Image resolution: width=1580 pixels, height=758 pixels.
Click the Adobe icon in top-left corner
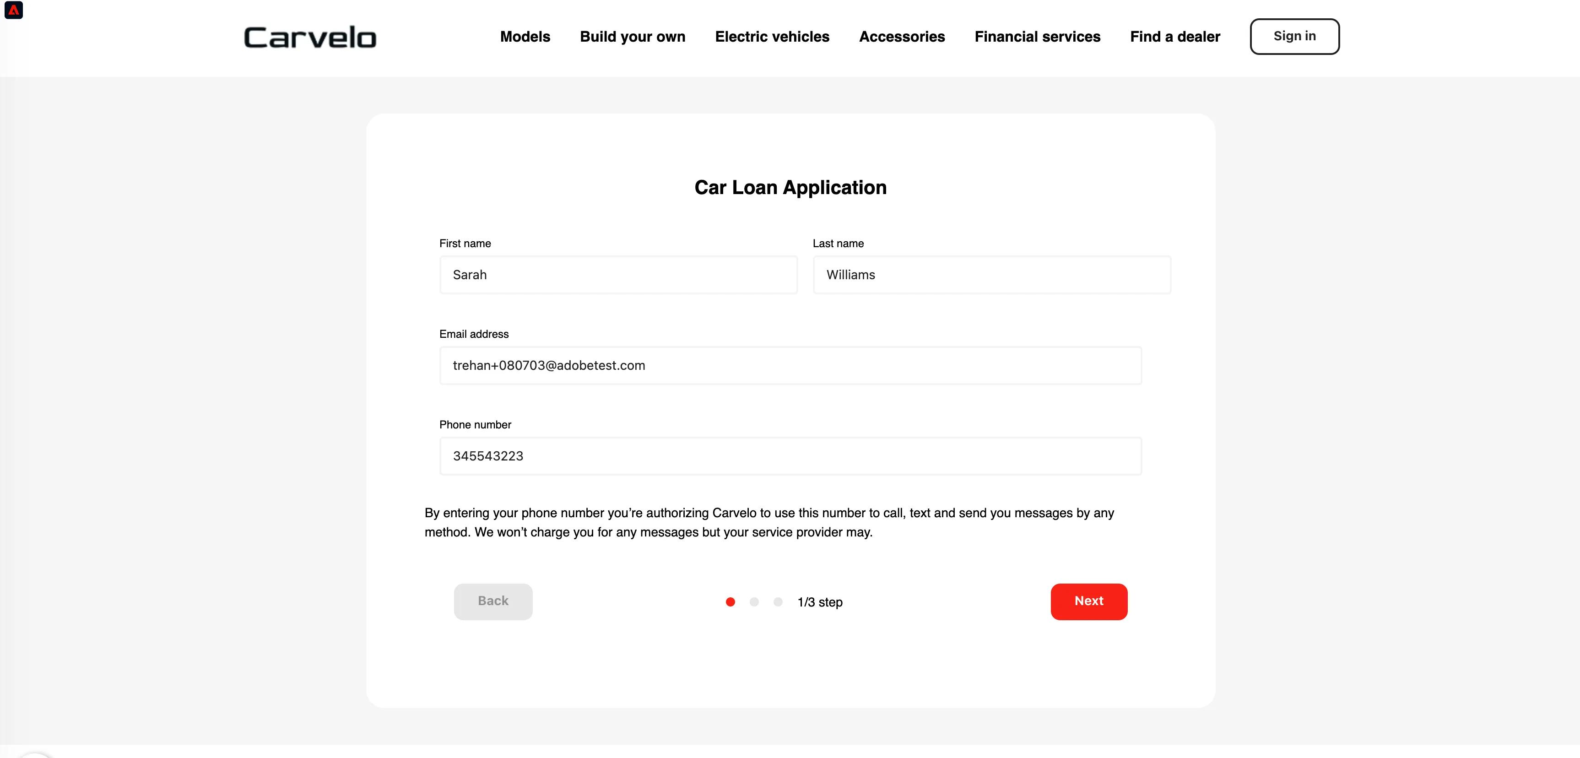pyautogui.click(x=13, y=10)
